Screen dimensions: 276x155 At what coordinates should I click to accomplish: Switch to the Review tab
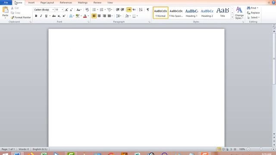[x=97, y=3]
